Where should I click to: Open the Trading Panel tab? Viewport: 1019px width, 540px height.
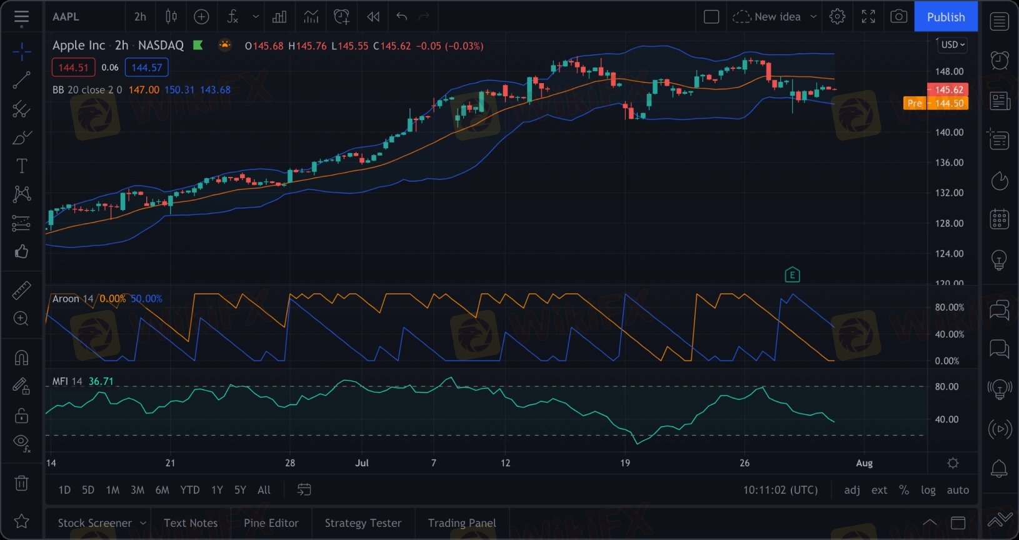coord(462,523)
